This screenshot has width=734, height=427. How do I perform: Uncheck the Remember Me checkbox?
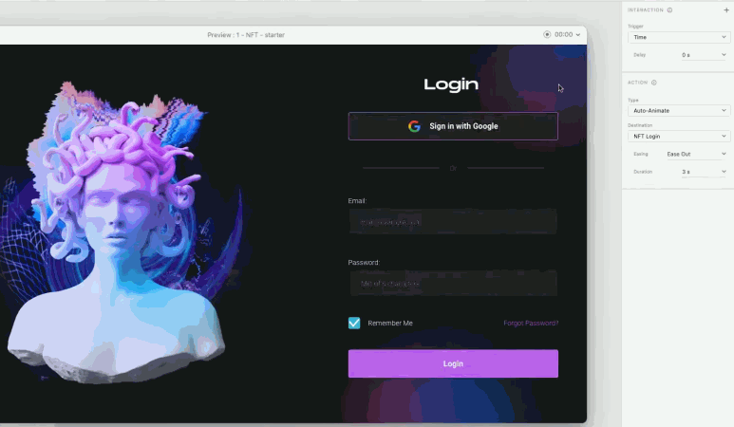(354, 324)
